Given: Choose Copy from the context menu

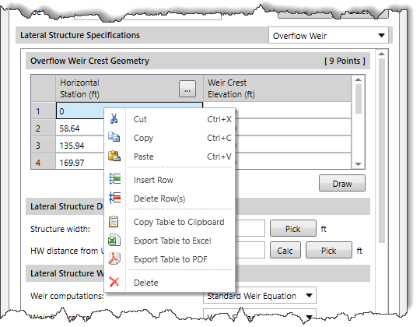Looking at the screenshot, I should 170,138.
